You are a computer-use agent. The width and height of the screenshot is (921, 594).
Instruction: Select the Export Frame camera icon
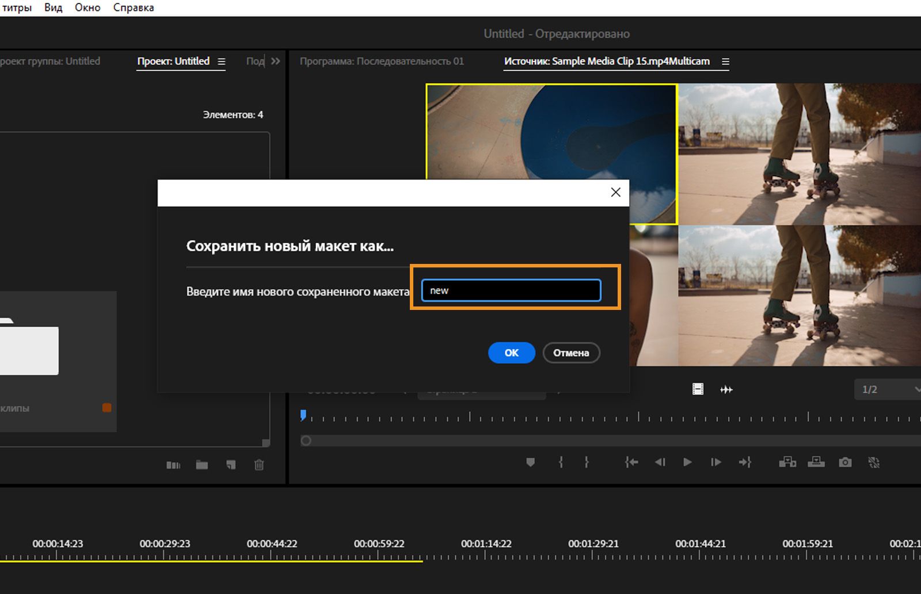[x=844, y=462]
